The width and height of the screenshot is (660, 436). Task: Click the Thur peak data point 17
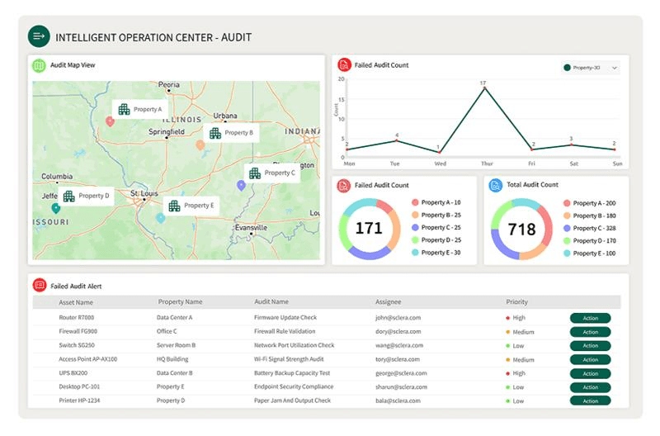(x=483, y=88)
